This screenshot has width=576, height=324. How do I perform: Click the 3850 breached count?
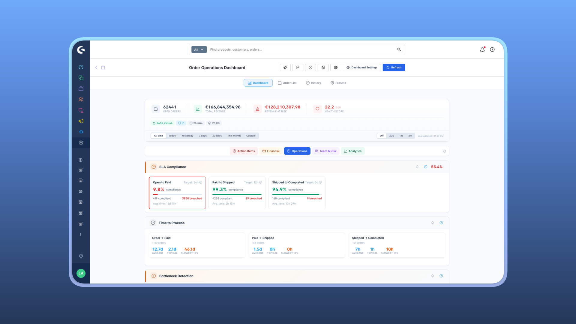coord(192,199)
